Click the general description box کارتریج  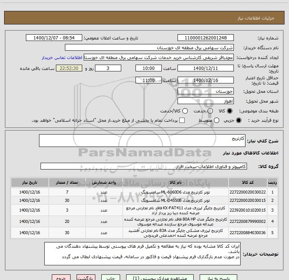[142, 141]
